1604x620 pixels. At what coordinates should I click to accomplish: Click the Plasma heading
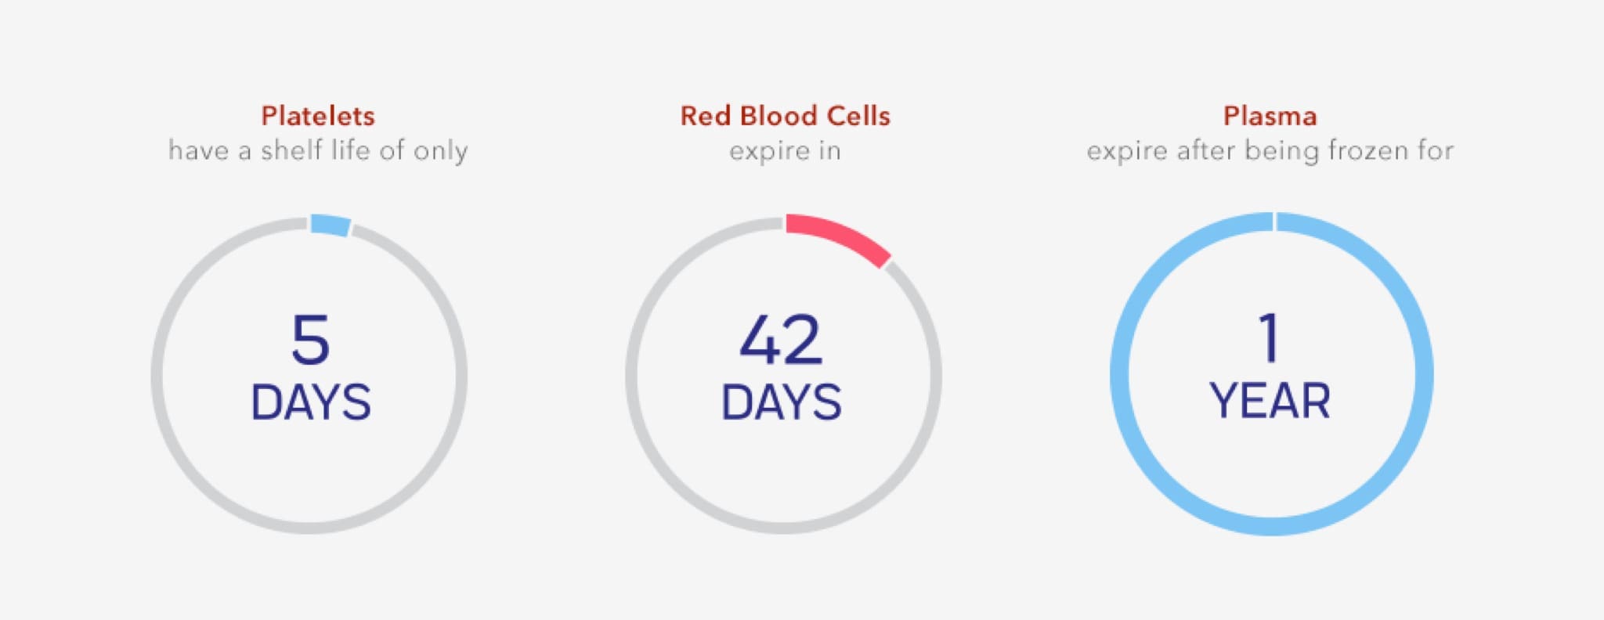click(1270, 116)
